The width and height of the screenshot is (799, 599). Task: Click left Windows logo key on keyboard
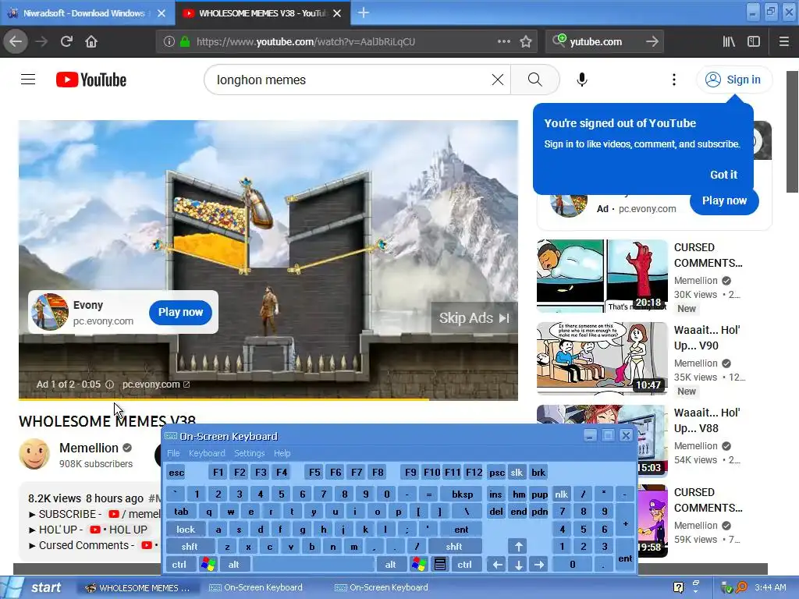pyautogui.click(x=208, y=565)
